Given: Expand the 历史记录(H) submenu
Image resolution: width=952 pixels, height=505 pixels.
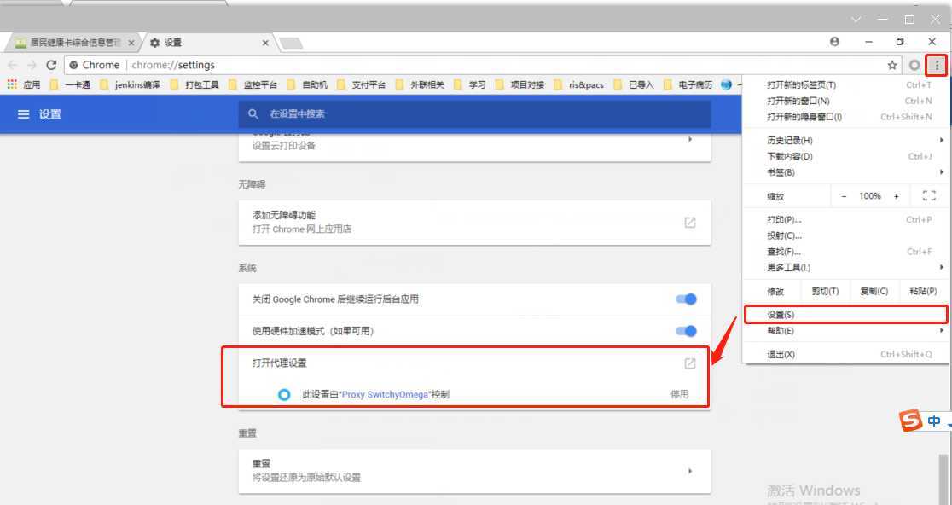Looking at the screenshot, I should 845,140.
